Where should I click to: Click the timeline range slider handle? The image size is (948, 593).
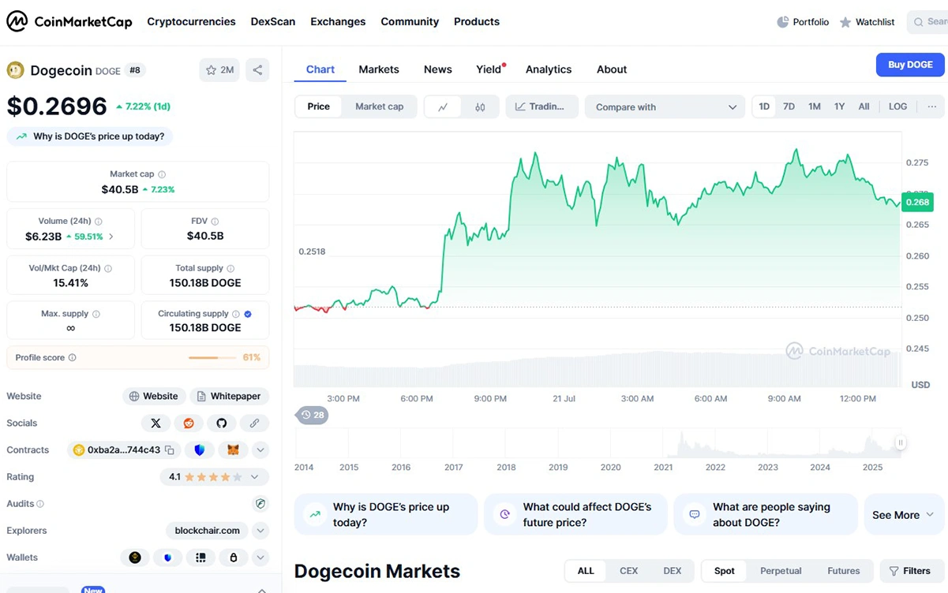pos(900,443)
